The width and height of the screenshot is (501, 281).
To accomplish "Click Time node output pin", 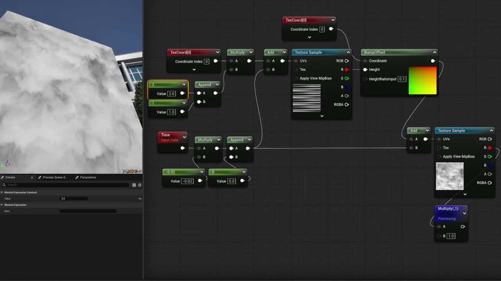I will pos(182,148).
